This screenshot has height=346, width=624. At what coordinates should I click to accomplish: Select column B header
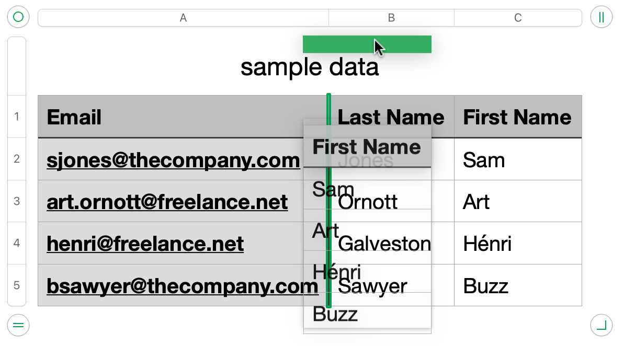click(x=391, y=18)
